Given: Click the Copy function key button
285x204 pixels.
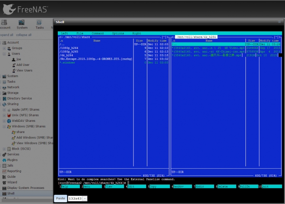Looking at the screenshot, I should (x=160, y=187).
